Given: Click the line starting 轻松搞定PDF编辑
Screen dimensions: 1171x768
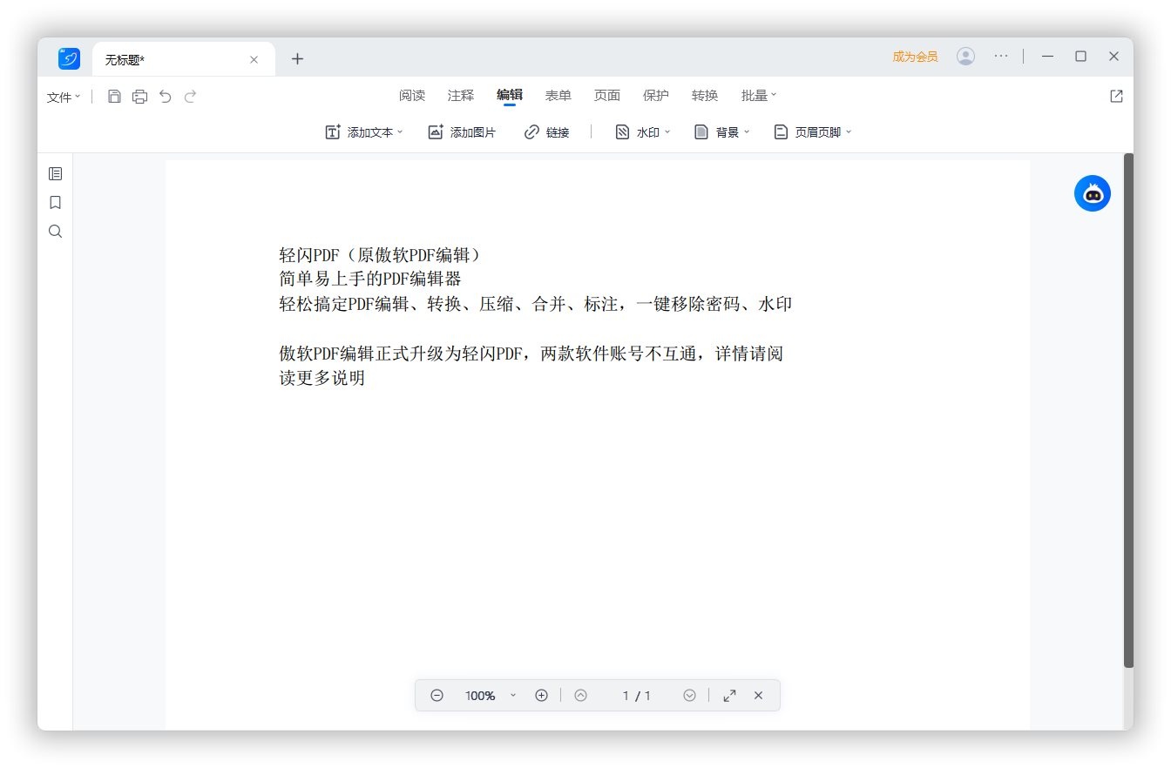Looking at the screenshot, I should (x=535, y=304).
